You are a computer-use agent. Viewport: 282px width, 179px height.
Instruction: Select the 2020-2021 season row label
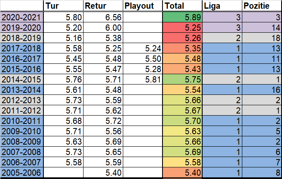pyautogui.click(x=22, y=17)
